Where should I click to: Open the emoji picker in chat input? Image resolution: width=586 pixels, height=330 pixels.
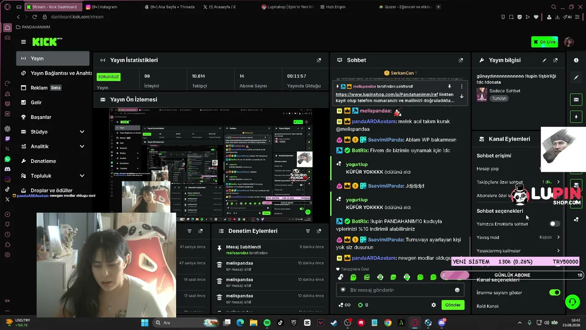pyautogui.click(x=457, y=290)
